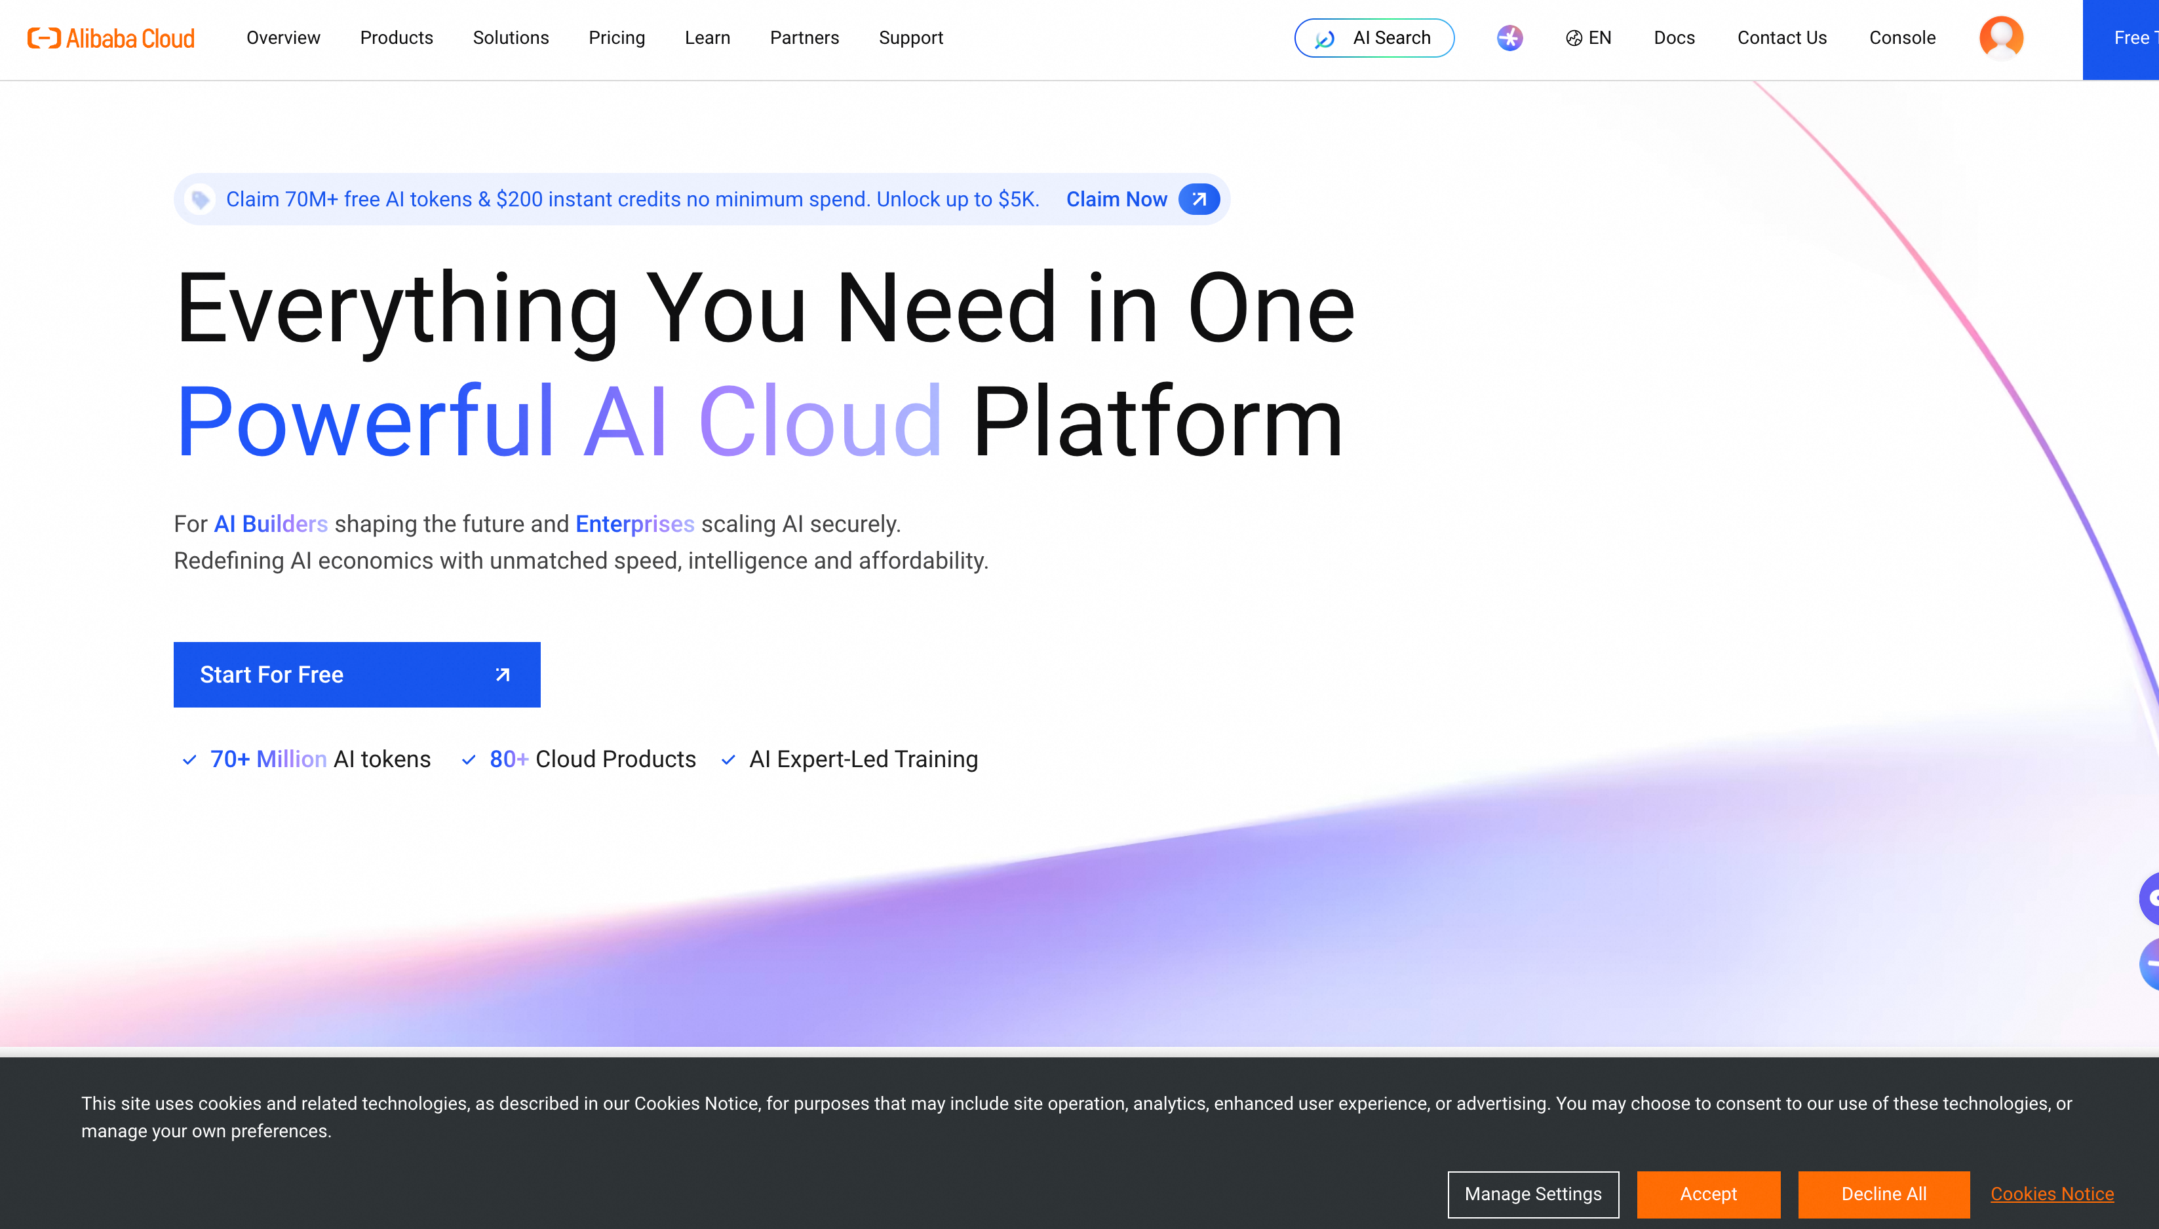Screen dimensions: 2159x1229
Task: Expand the Solutions menu
Action: (510, 38)
